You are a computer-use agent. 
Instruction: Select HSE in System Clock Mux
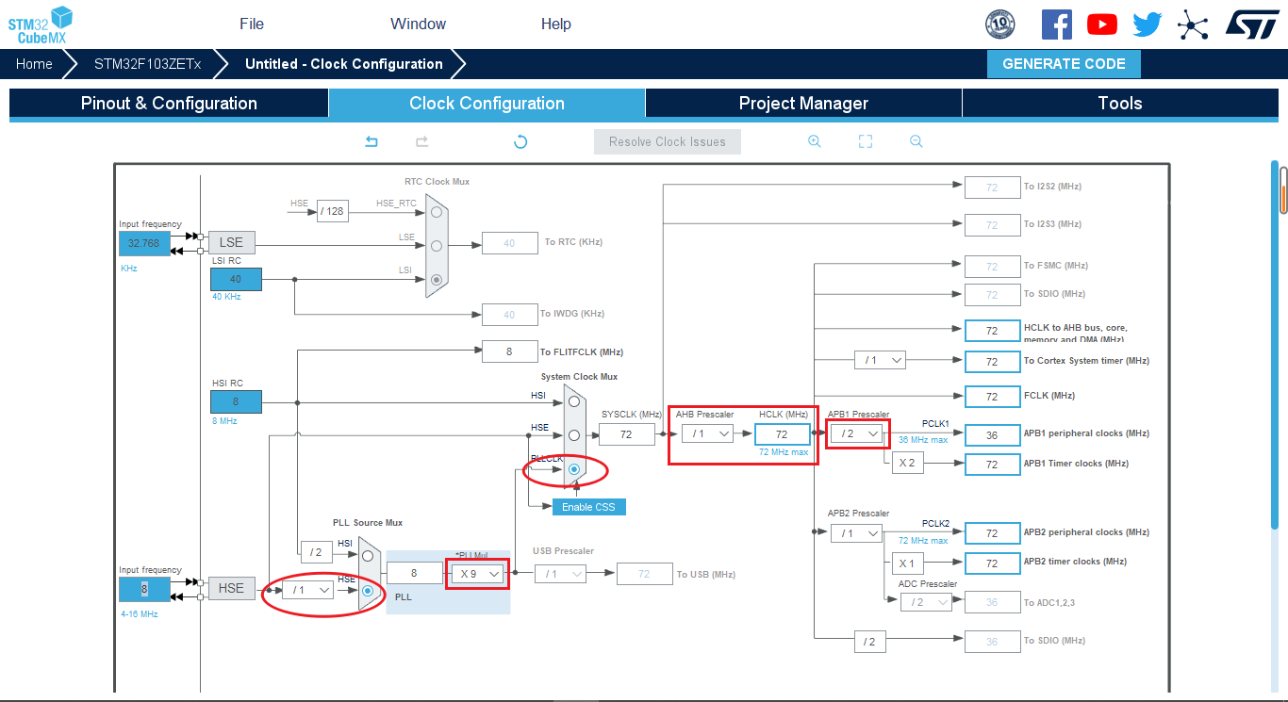coord(573,434)
